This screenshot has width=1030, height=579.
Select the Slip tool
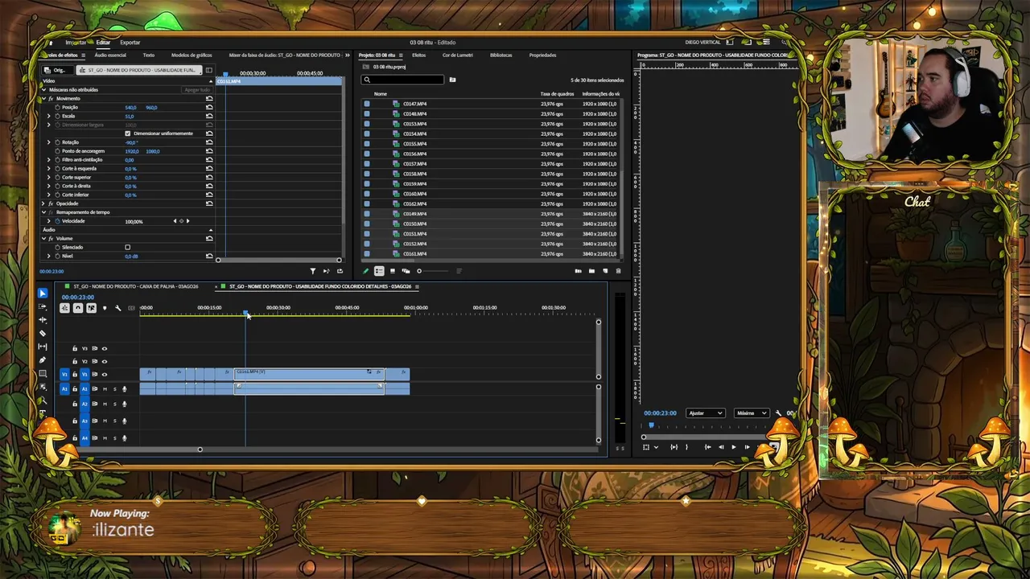(43, 347)
